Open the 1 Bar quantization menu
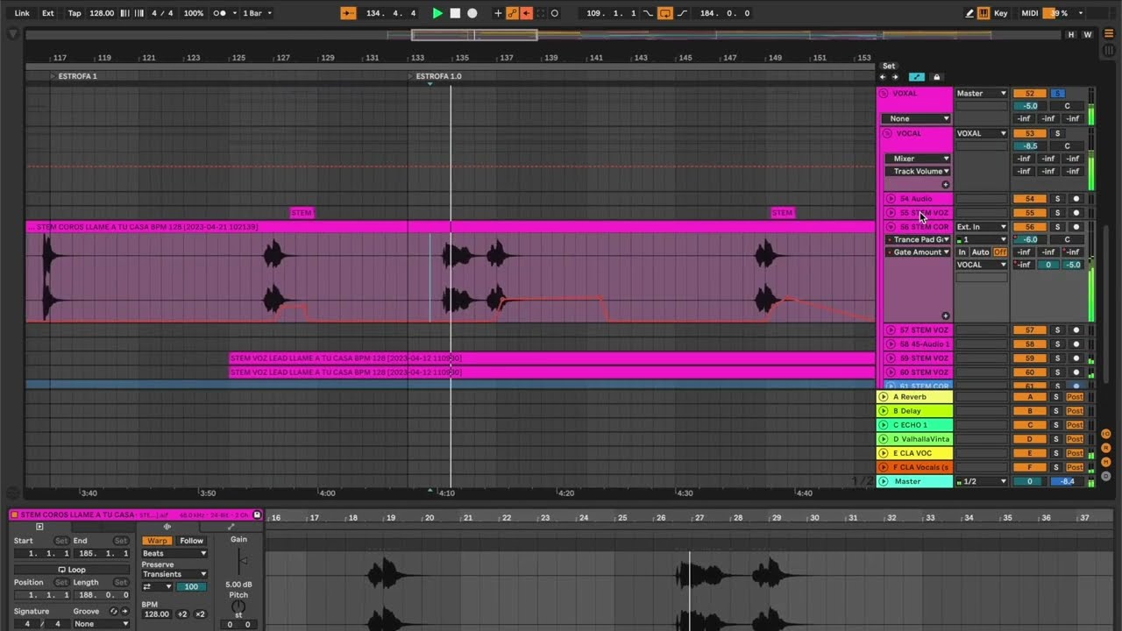The width and height of the screenshot is (1122, 631). tap(256, 13)
